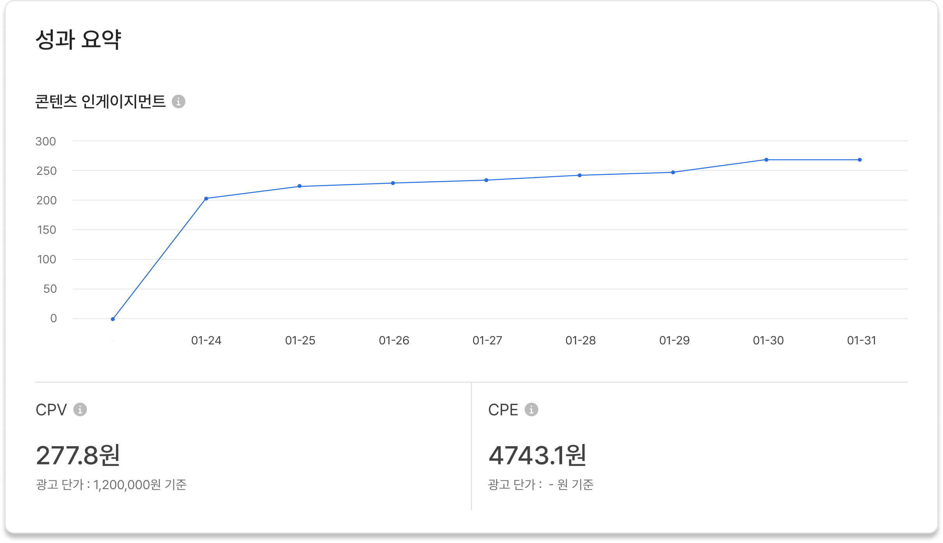Select the 01-31 data point on chart

point(860,160)
